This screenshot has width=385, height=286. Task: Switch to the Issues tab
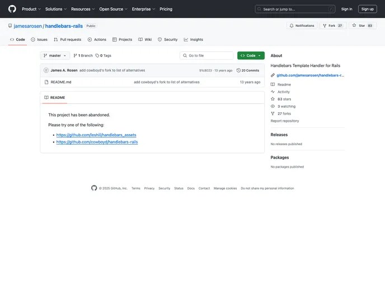tap(39, 40)
